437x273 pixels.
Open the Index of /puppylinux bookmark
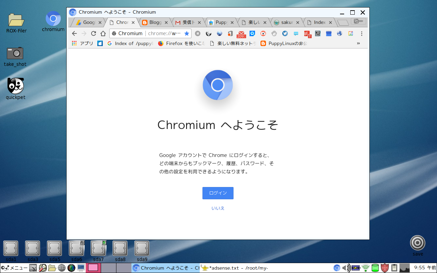click(130, 43)
